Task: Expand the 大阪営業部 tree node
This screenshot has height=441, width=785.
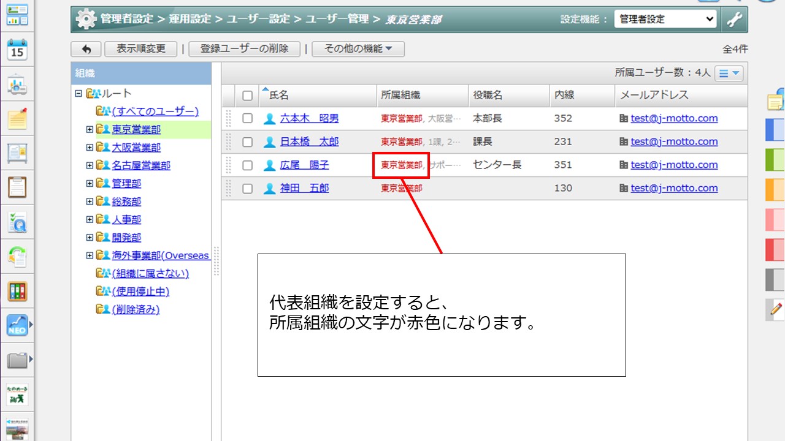Action: (x=90, y=148)
